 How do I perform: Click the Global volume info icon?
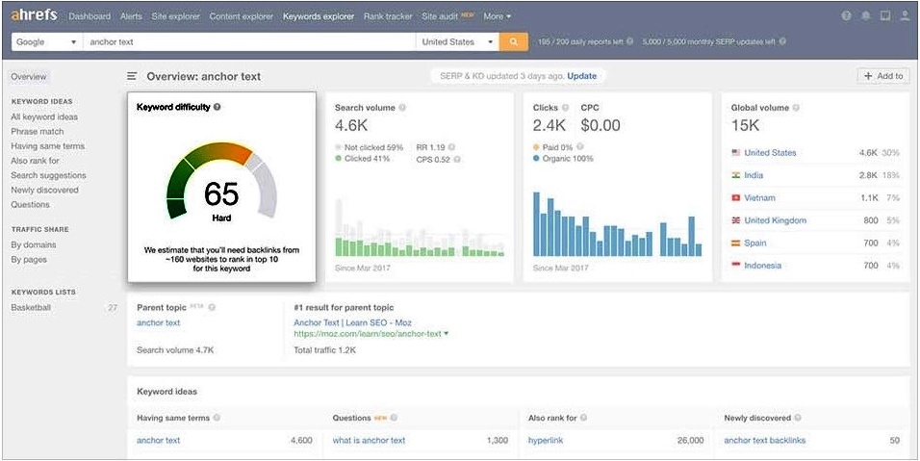[796, 108]
